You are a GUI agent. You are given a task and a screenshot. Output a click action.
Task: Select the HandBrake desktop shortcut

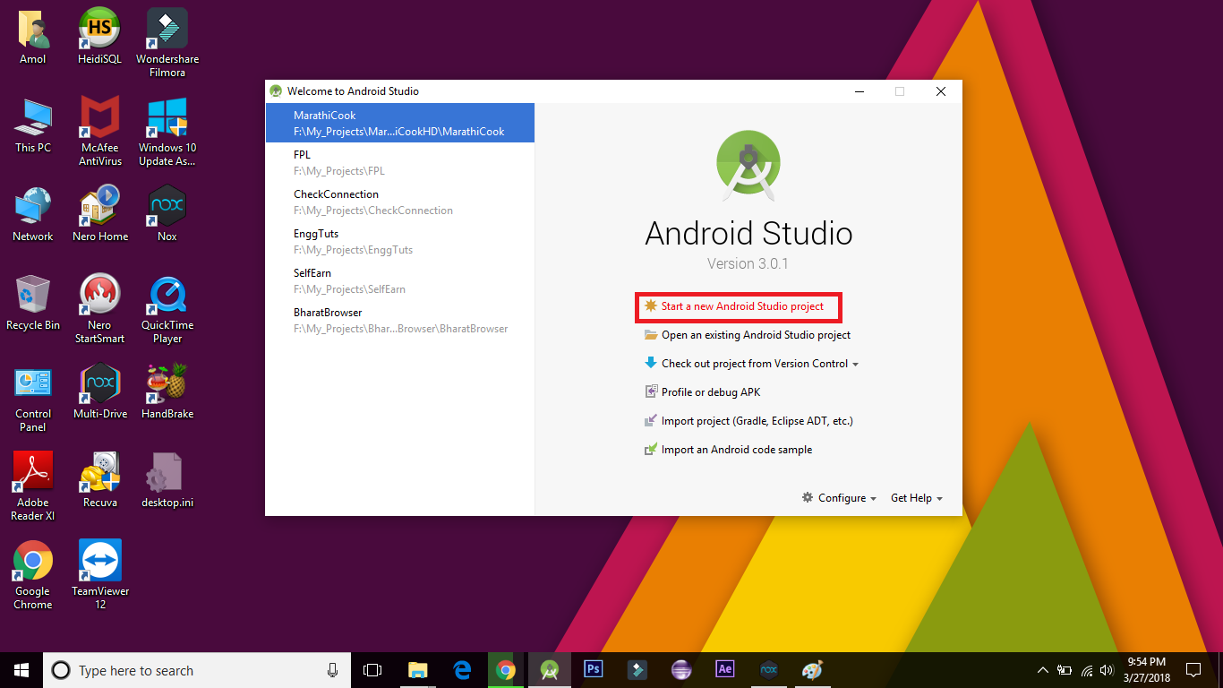(x=167, y=391)
